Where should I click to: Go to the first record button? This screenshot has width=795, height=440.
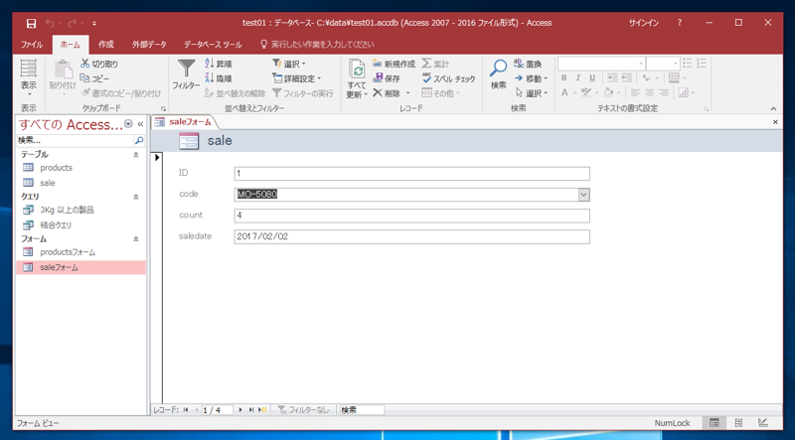186,409
